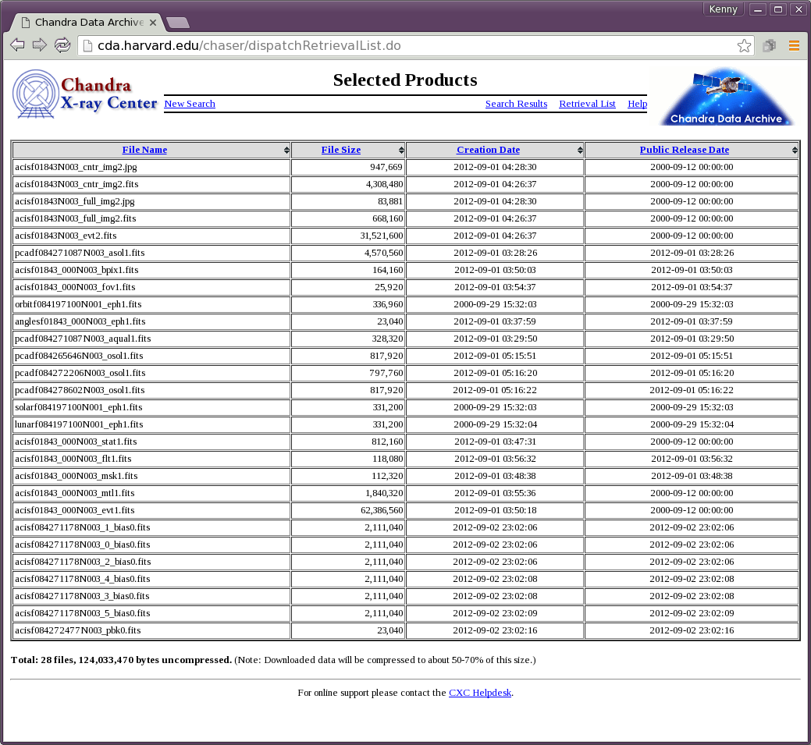
Task: Go to the Retrieval List link
Action: tap(587, 104)
